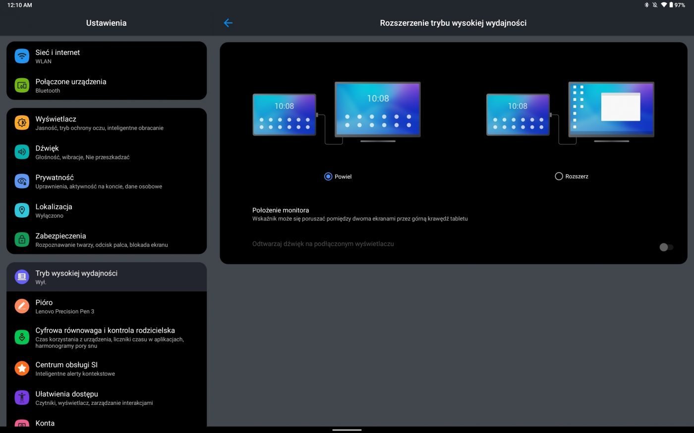Tap the back arrow icon

click(x=228, y=23)
